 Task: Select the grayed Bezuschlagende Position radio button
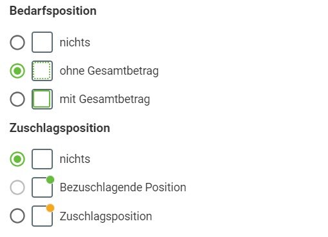click(17, 187)
